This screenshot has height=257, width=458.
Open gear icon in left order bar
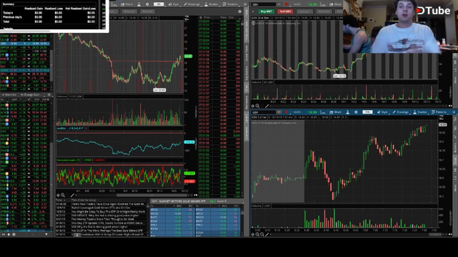pyautogui.click(x=240, y=11)
